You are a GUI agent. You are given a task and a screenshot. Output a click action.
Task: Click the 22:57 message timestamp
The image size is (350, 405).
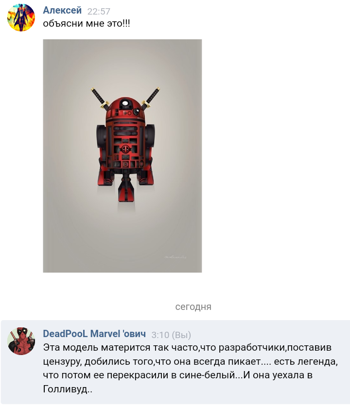click(x=99, y=11)
